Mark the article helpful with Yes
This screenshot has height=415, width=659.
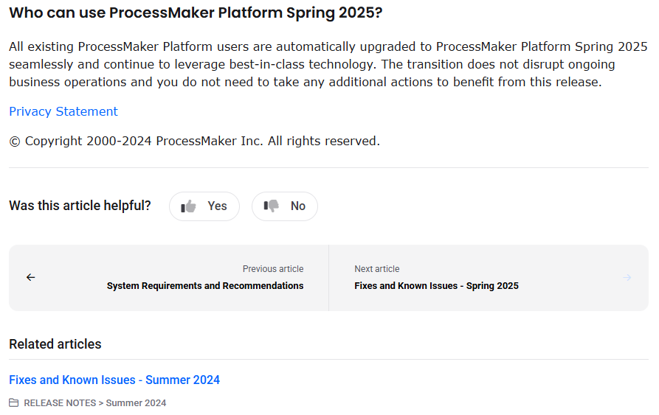click(204, 206)
